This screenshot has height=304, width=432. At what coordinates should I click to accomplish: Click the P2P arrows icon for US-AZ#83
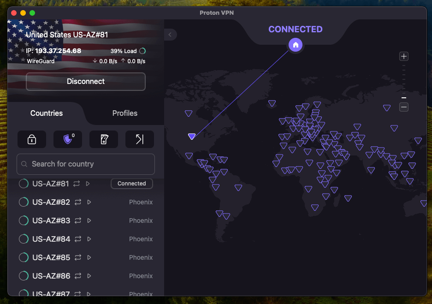[78, 221]
